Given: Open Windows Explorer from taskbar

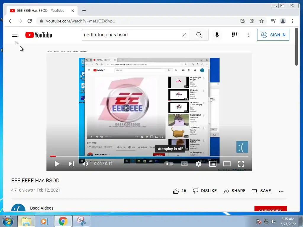Looking at the screenshot, I should pyautogui.click(x=26, y=221).
